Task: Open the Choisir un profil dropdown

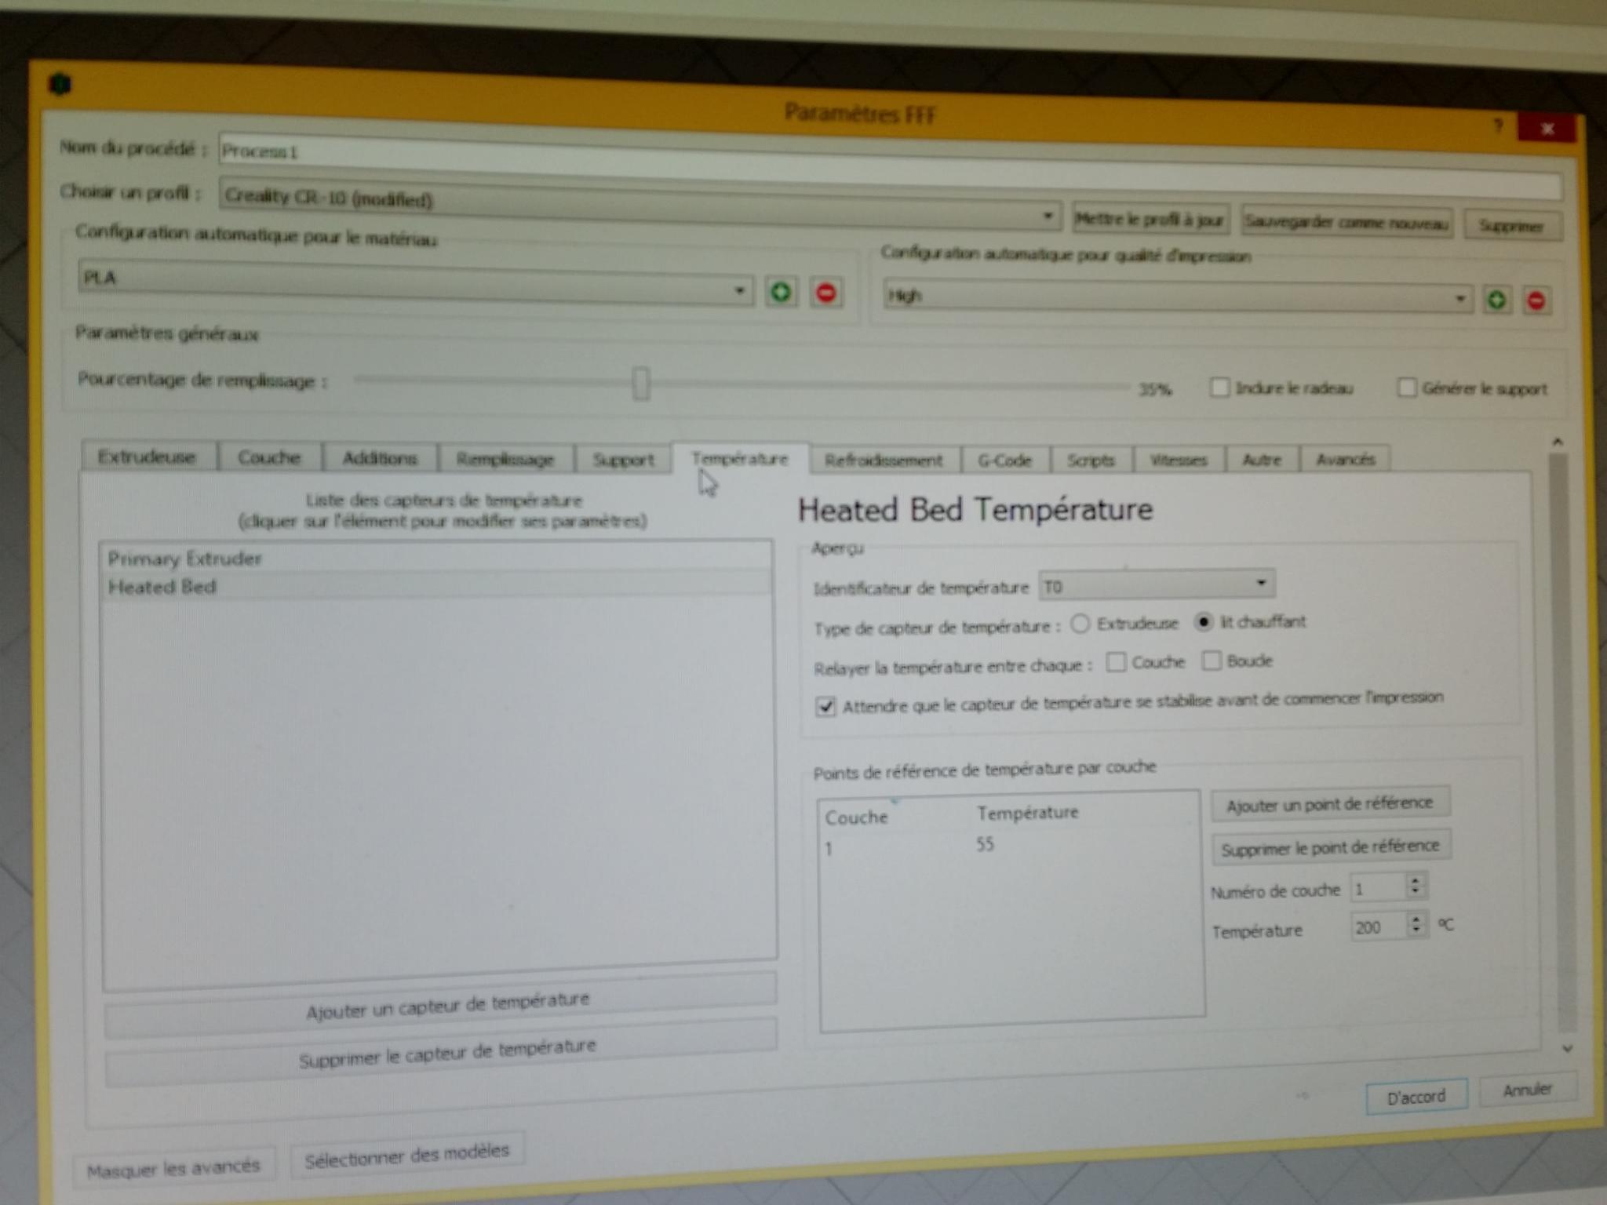Action: (x=1047, y=216)
